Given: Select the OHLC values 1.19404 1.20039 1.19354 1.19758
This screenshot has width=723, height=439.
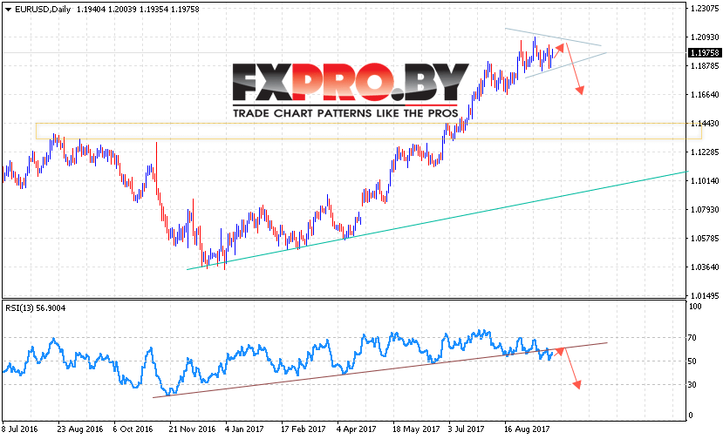Looking at the screenshot, I should tap(138, 10).
